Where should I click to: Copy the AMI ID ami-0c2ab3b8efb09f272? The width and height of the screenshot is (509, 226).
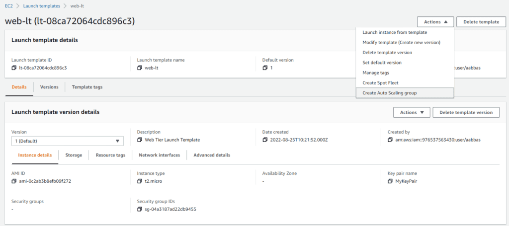click(x=13, y=181)
